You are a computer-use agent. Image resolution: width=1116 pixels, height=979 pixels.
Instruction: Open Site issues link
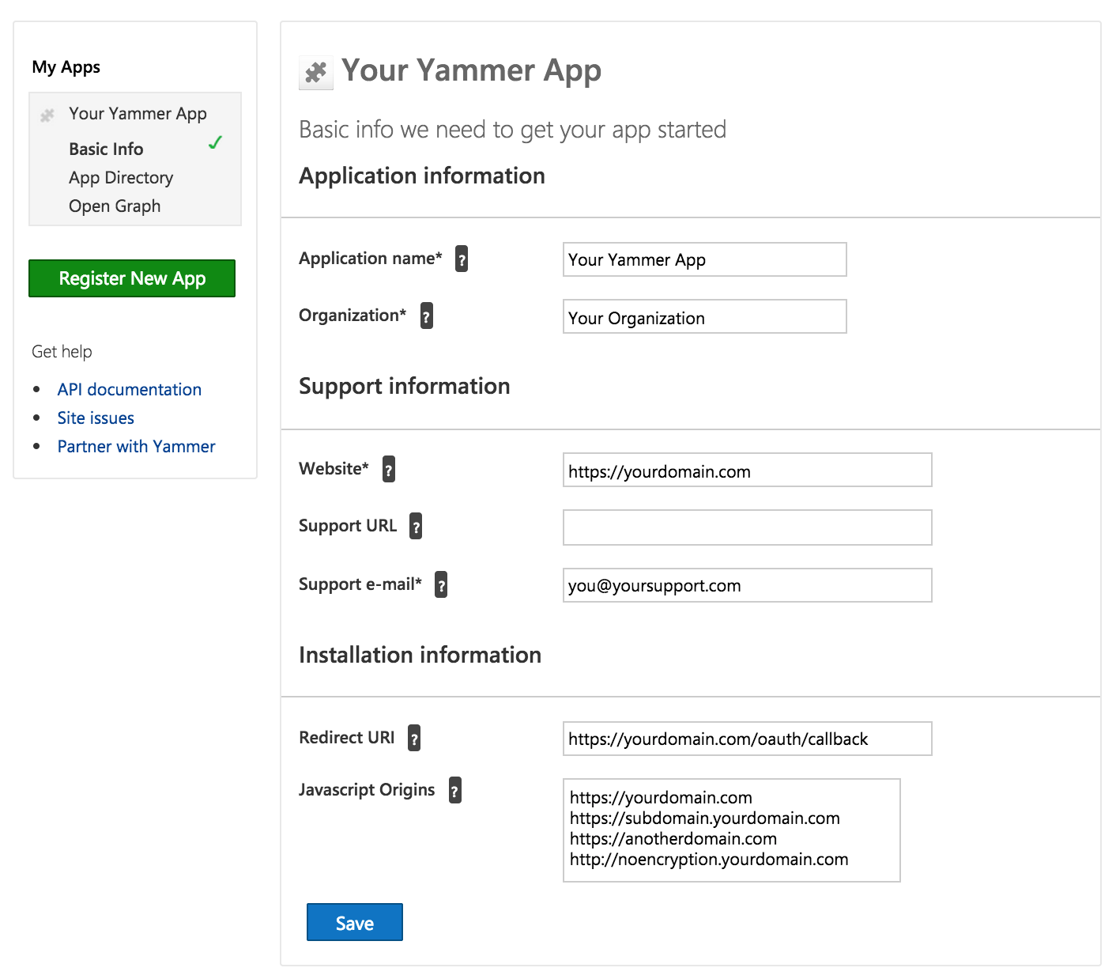(96, 418)
